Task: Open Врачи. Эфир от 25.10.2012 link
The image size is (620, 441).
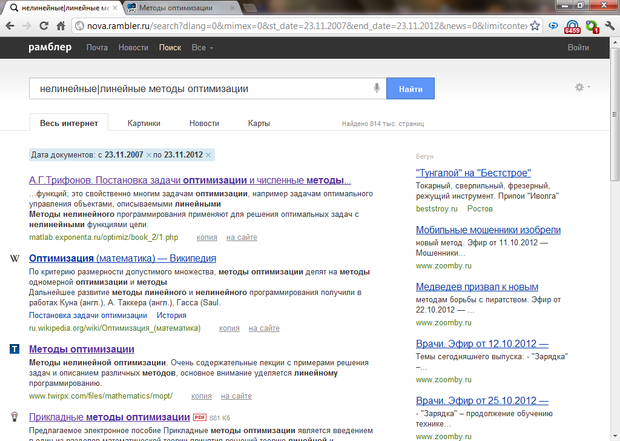Action: coord(482,400)
